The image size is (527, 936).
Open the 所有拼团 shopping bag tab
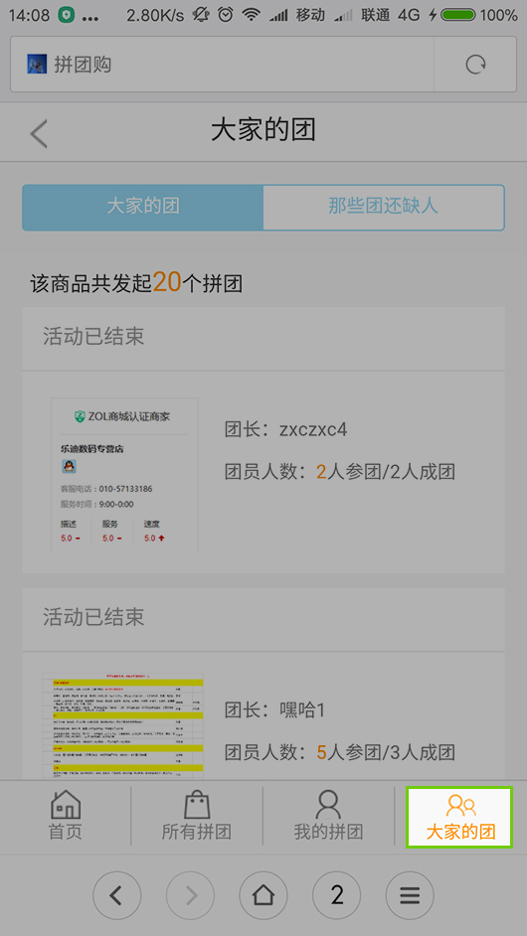(x=197, y=816)
